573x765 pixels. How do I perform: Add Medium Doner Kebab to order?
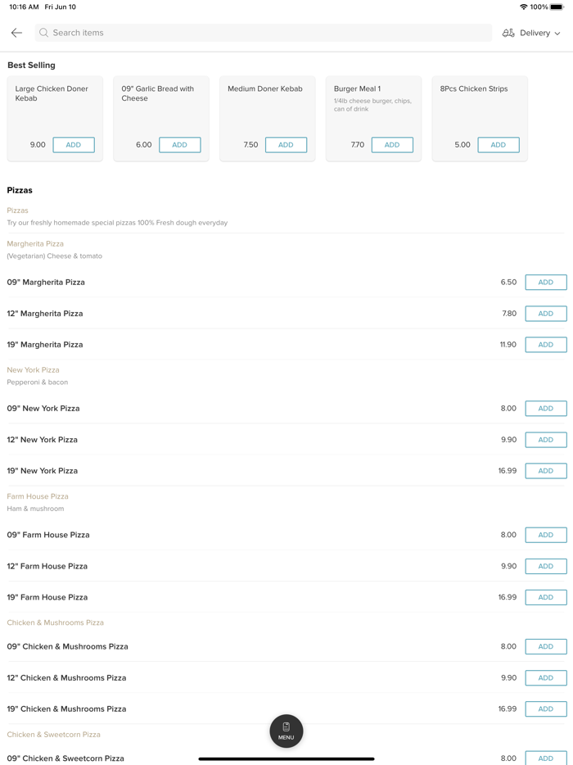point(286,145)
